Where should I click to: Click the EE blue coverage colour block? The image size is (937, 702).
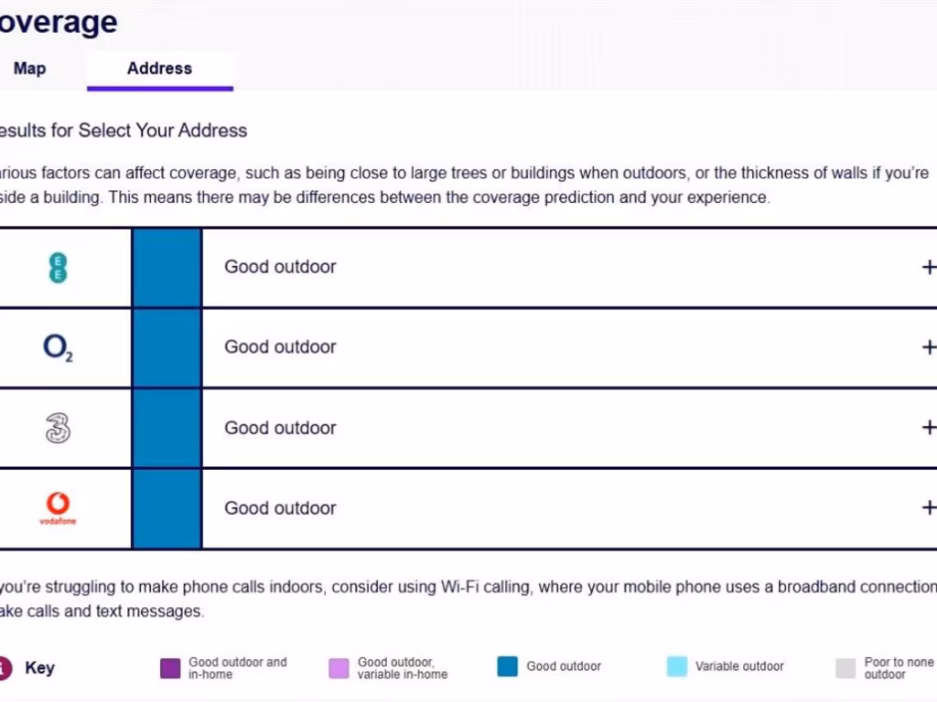167,268
